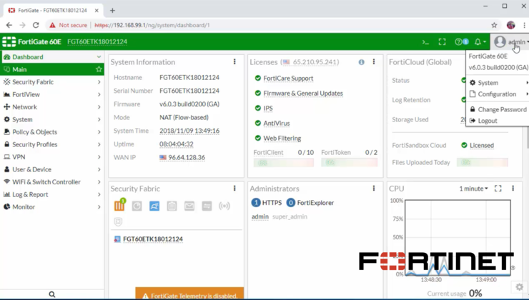Click the help question mark icon
529x300 pixels.
click(459, 42)
